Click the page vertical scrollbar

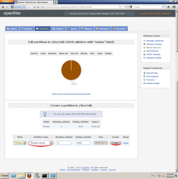tap(177, 91)
